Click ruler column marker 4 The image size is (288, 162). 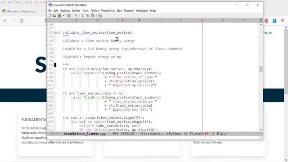click(139, 20)
